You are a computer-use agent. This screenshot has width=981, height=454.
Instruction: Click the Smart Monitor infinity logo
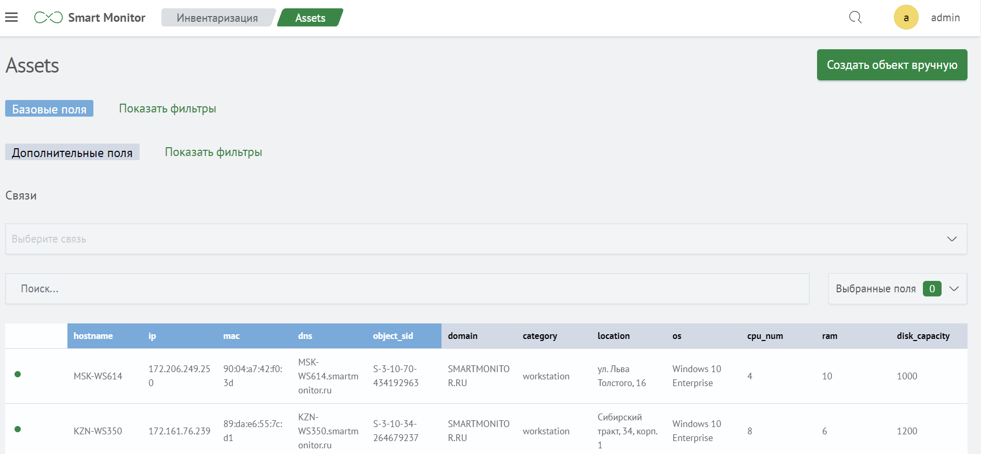(x=48, y=18)
